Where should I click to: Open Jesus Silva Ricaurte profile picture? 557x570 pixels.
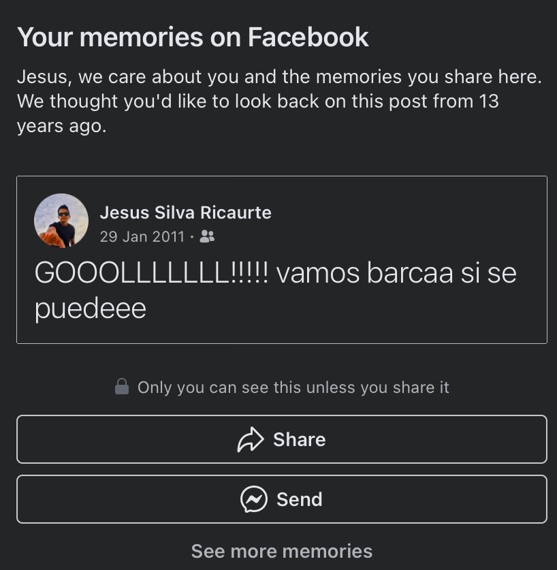(x=61, y=221)
